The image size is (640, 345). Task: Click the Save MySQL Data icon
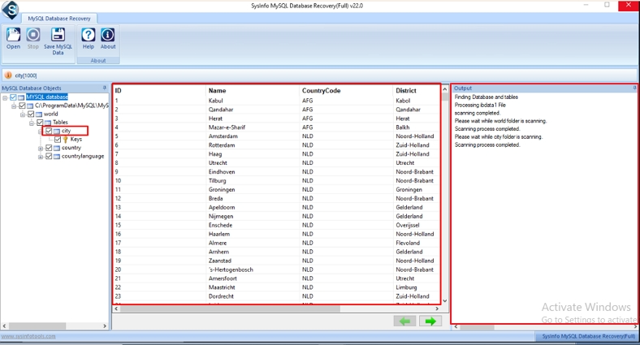[58, 37]
